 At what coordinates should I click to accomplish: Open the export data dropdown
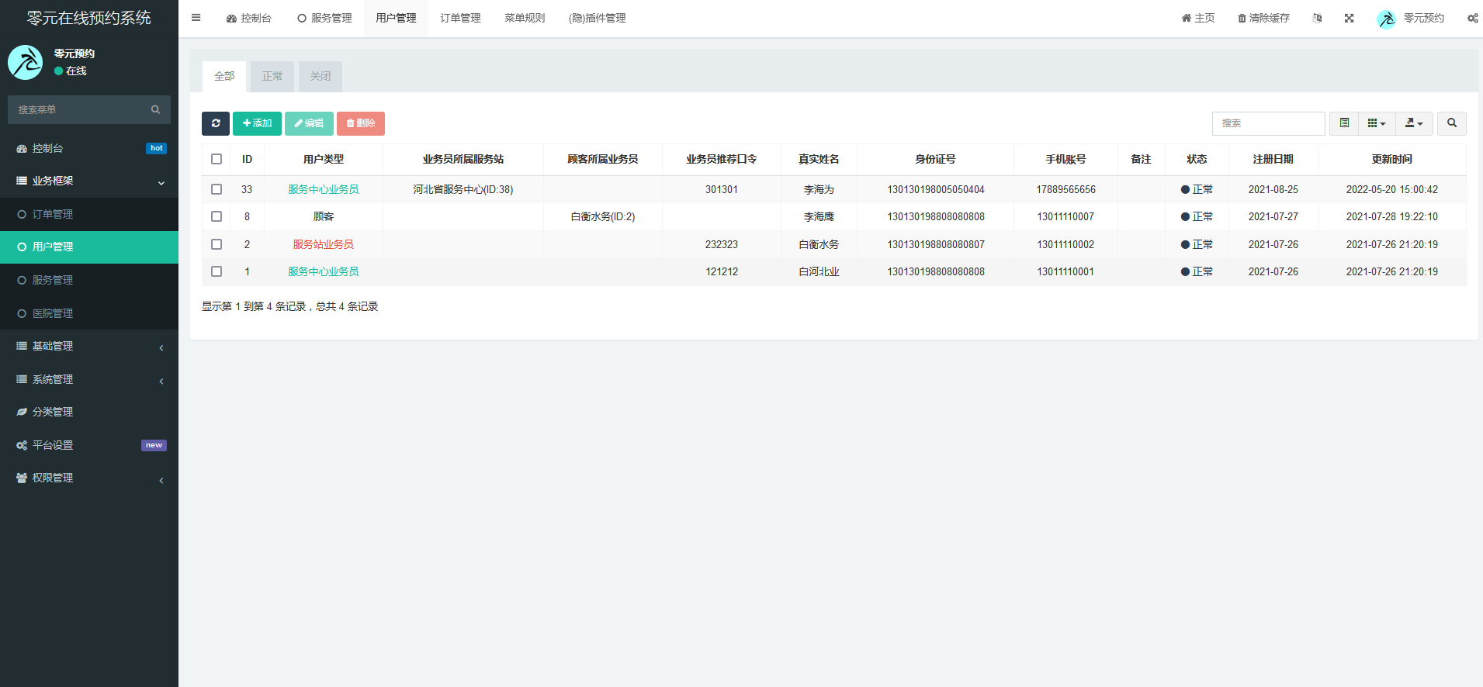tap(1414, 123)
